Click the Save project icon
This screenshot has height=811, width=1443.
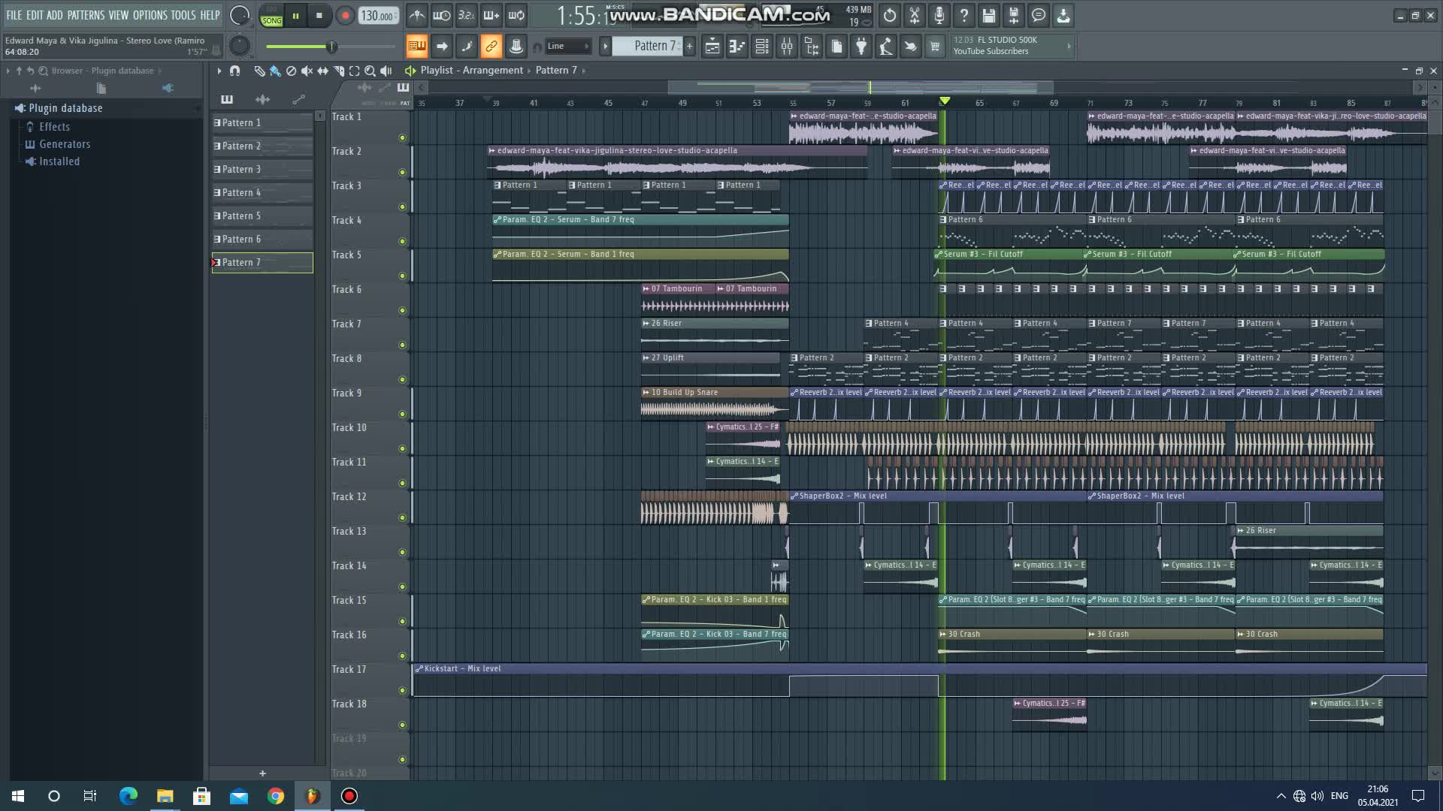(x=989, y=15)
